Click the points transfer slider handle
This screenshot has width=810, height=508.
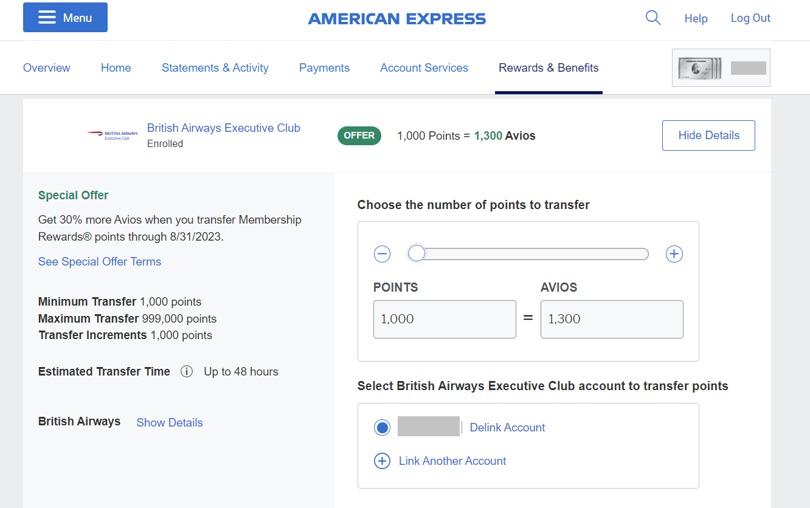click(417, 253)
